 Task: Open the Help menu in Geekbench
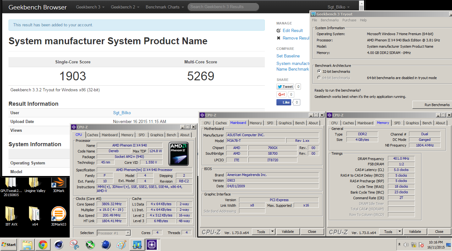pos(363,20)
